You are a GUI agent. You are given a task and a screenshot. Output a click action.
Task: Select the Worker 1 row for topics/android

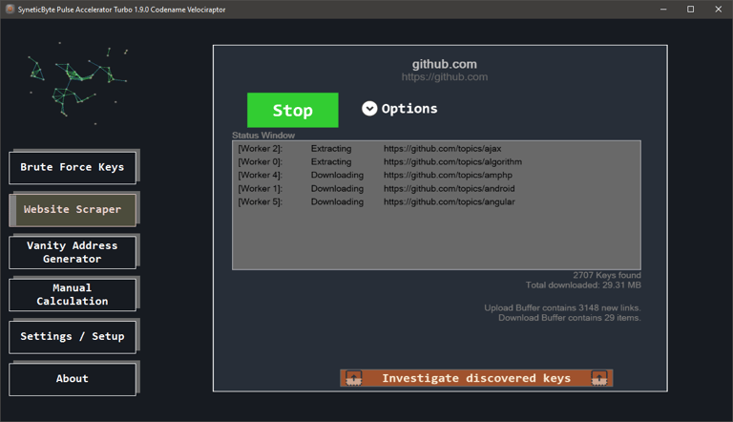pyautogui.click(x=436, y=188)
